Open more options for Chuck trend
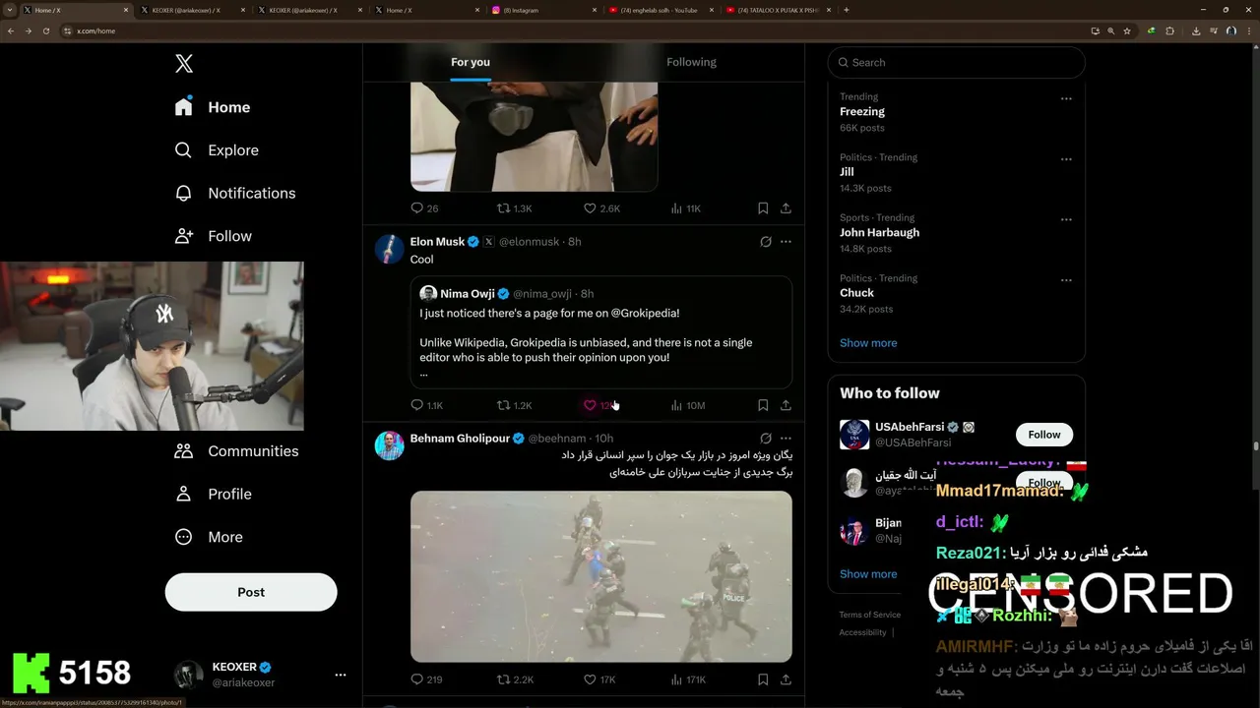 pyautogui.click(x=1066, y=280)
